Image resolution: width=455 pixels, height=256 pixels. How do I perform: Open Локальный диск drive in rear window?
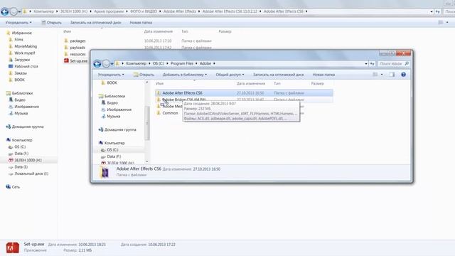tap(31, 174)
